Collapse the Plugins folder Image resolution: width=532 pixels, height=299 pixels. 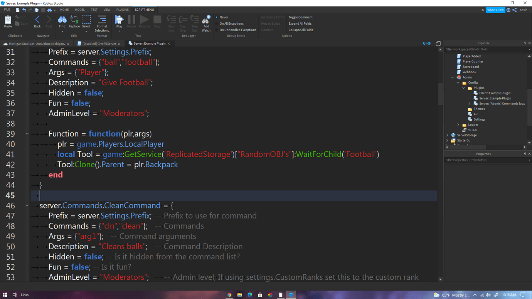pos(464,88)
